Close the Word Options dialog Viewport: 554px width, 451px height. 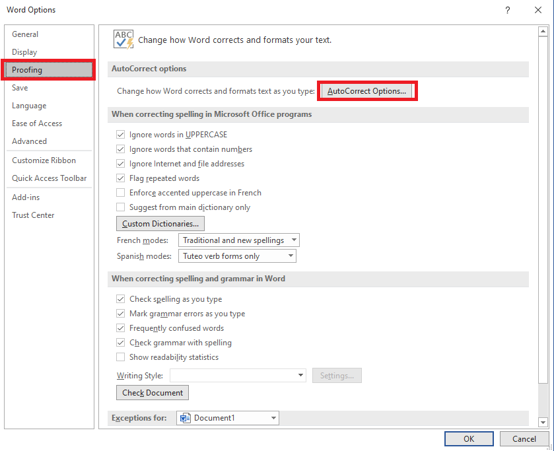coord(537,10)
